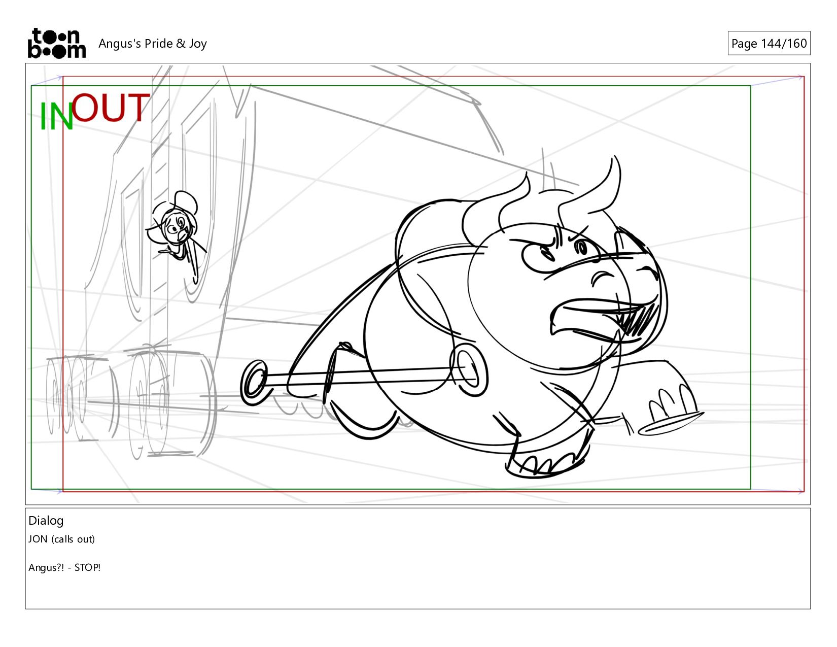Viewport: 837px width, 647px height.
Task: Click the green "IN" camera label
Action: pyautogui.click(x=56, y=117)
